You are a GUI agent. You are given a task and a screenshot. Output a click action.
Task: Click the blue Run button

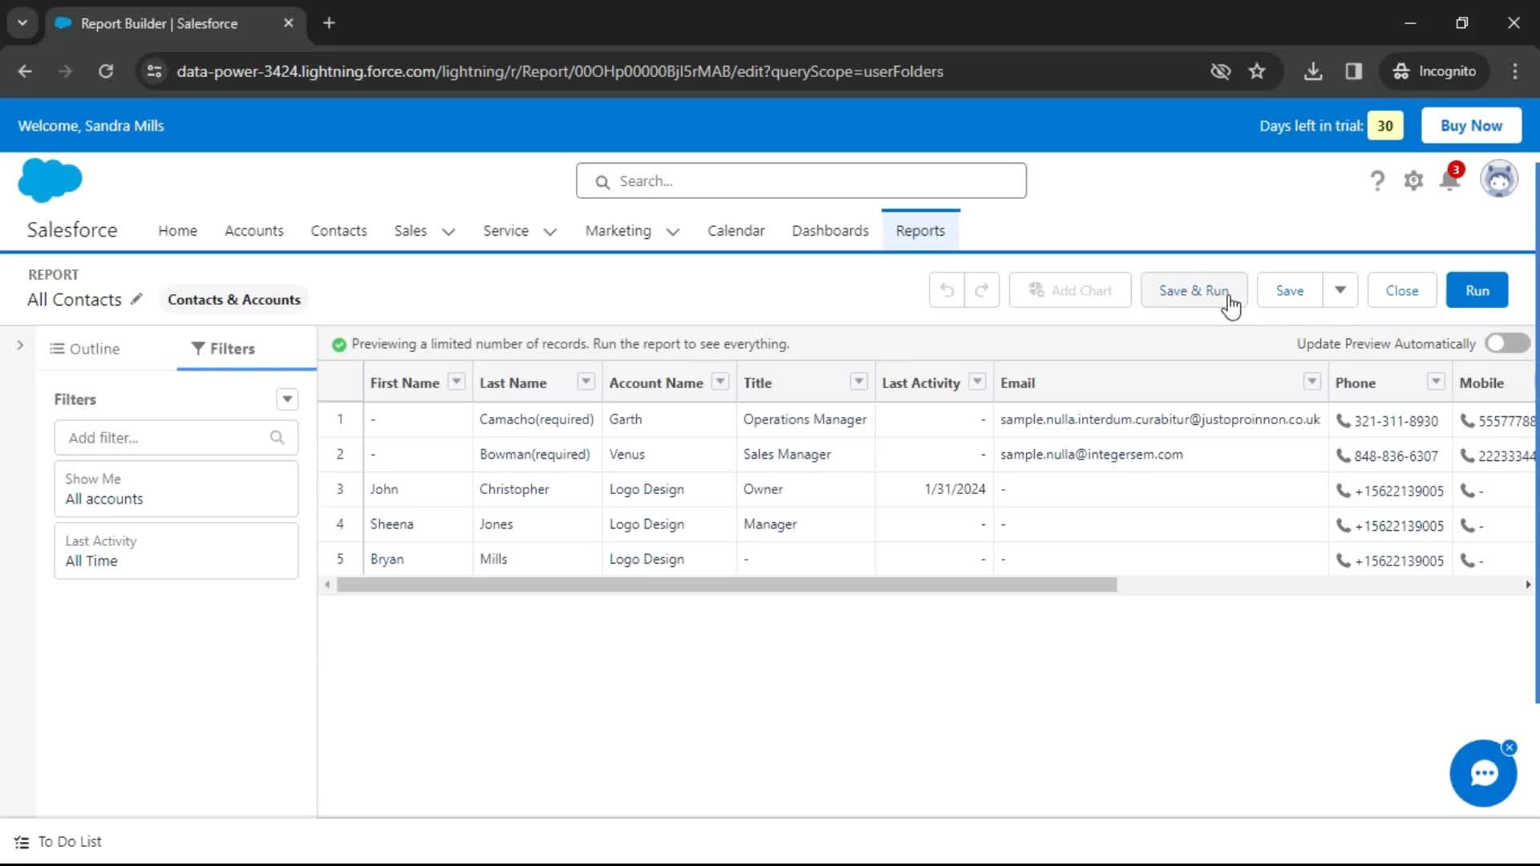click(1477, 290)
